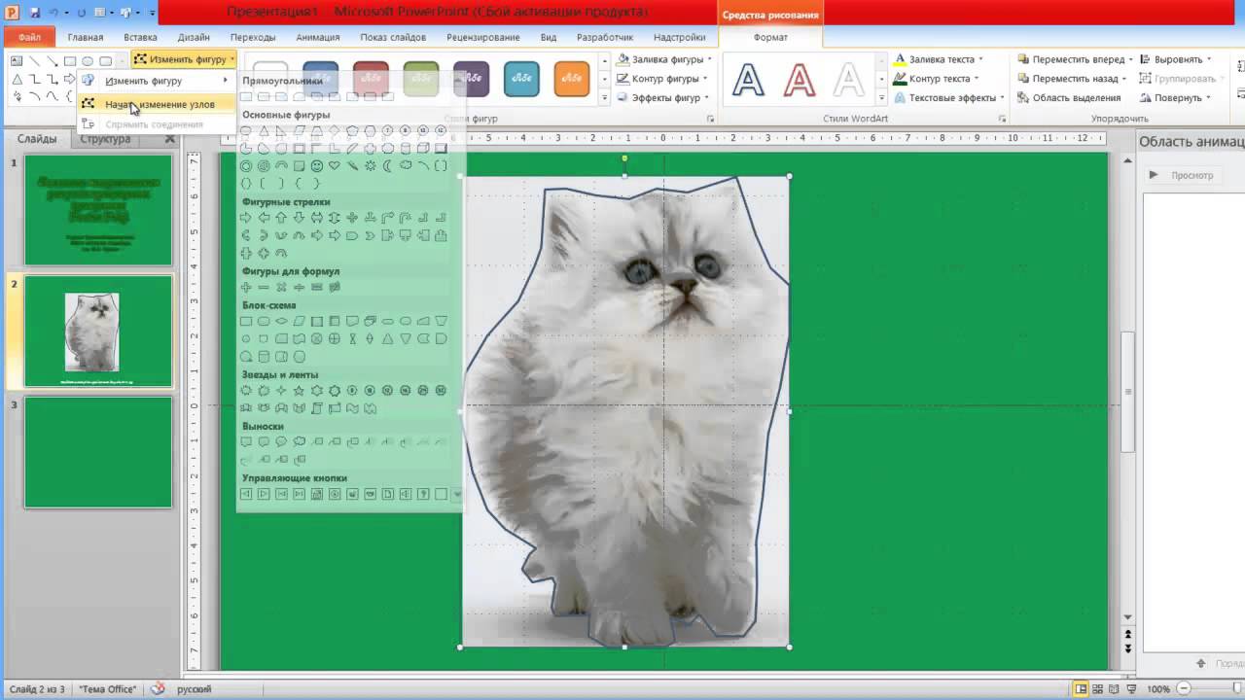Open the Выровнять dropdown
Image resolution: width=1245 pixels, height=700 pixels.
pos(1175,59)
